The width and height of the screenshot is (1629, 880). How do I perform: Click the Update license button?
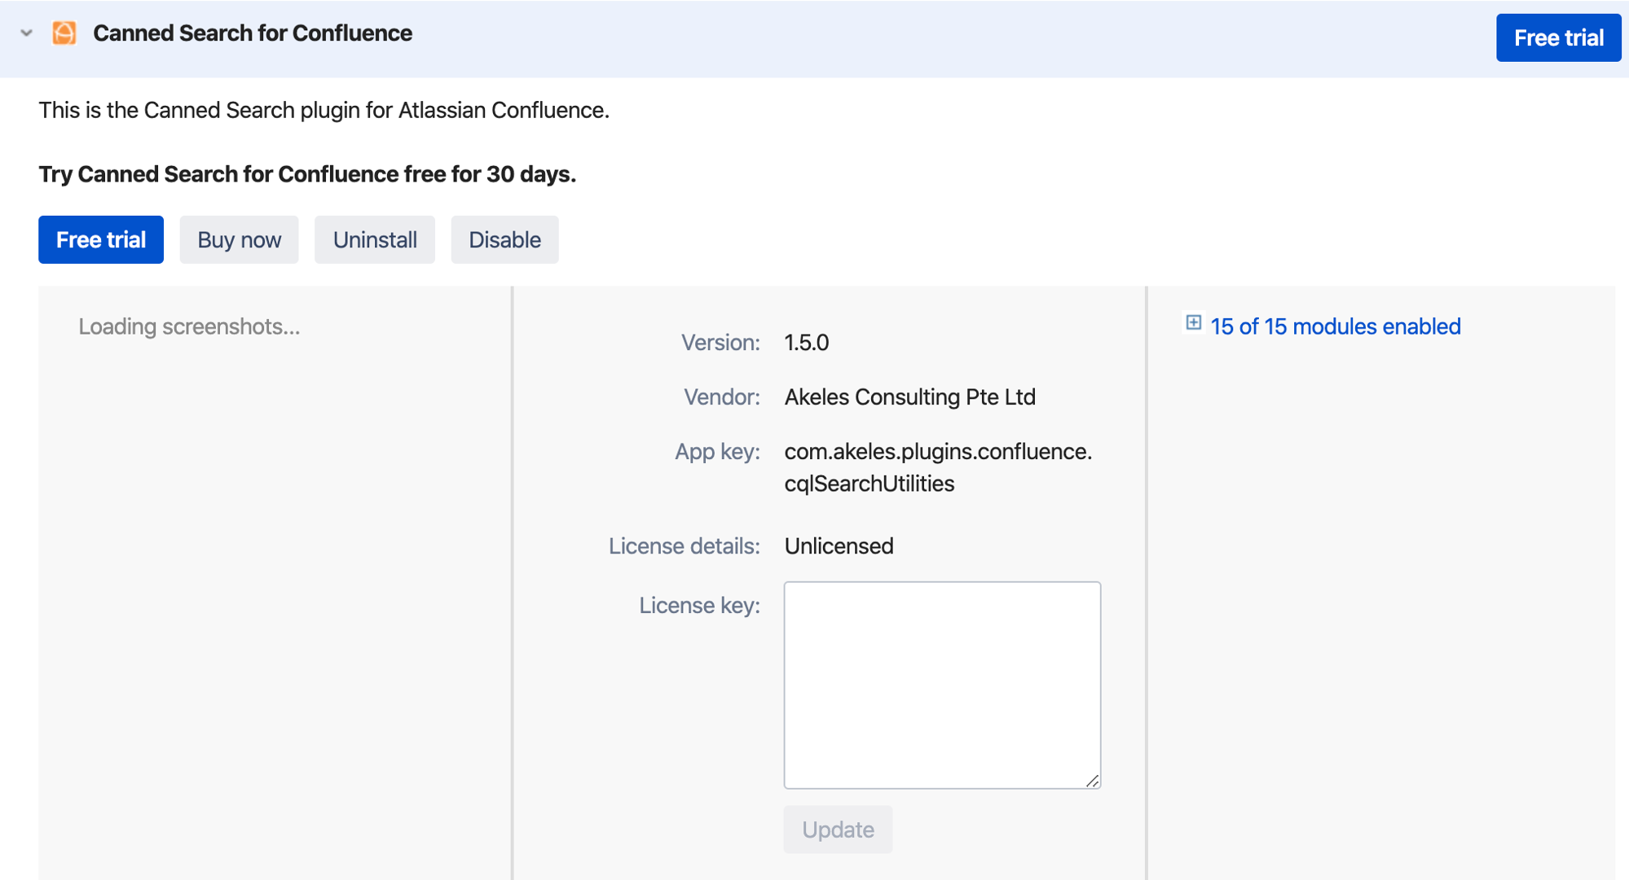pyautogui.click(x=838, y=830)
